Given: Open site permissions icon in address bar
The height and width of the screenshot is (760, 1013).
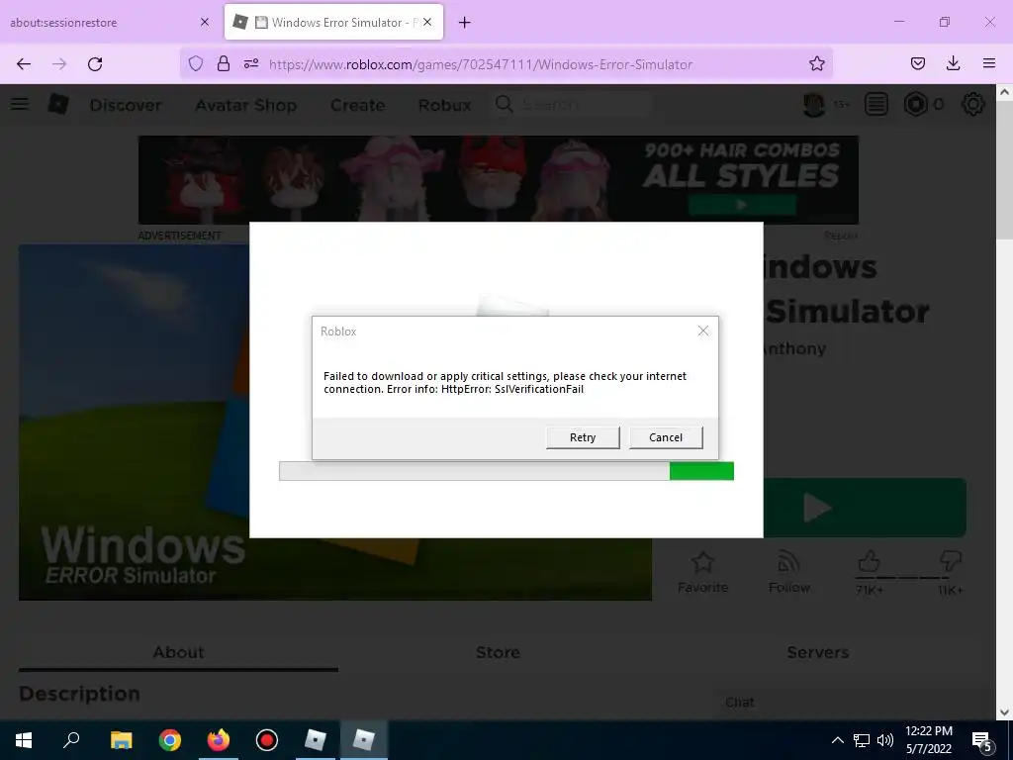Looking at the screenshot, I should 251,64.
